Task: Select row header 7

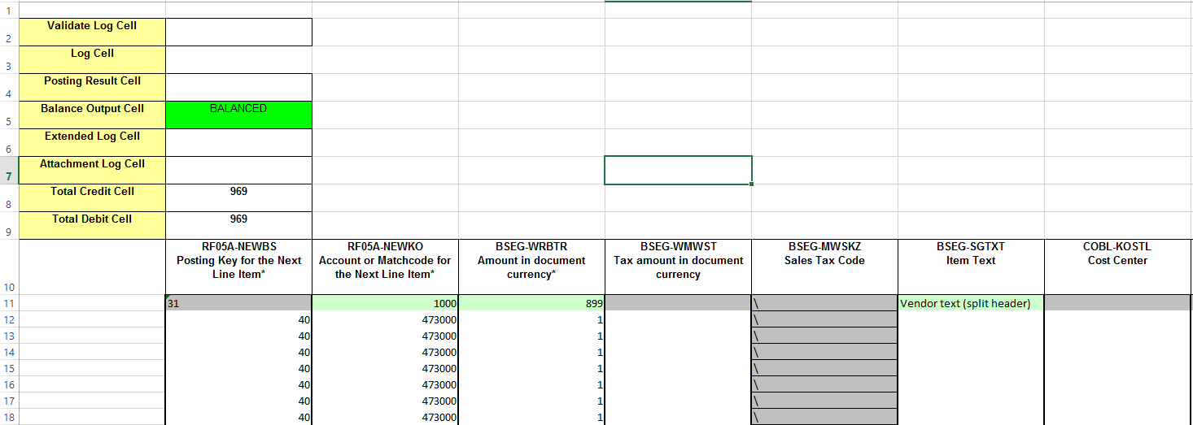Action: tap(8, 170)
